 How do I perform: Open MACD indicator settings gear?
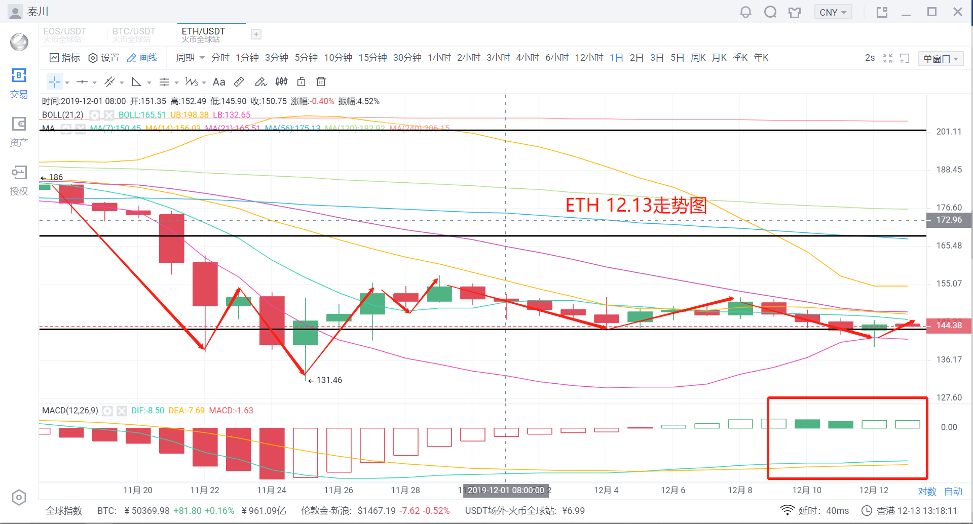[107, 411]
